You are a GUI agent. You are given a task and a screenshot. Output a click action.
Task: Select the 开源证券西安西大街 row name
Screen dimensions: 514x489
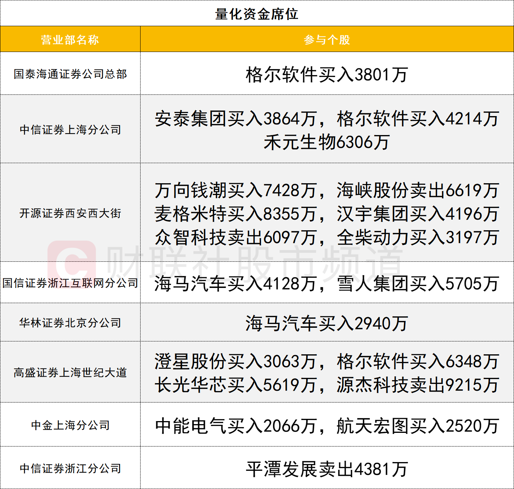70,213
